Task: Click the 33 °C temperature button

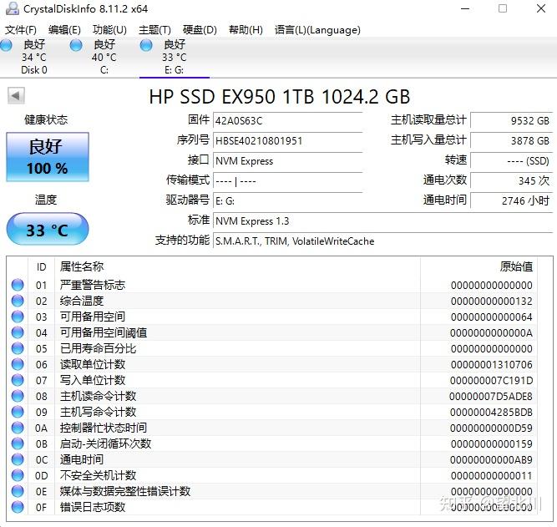Action: 48,229
